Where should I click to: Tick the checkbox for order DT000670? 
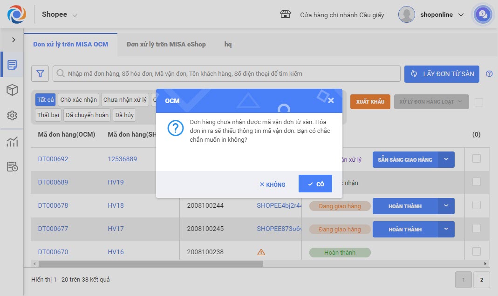(477, 251)
